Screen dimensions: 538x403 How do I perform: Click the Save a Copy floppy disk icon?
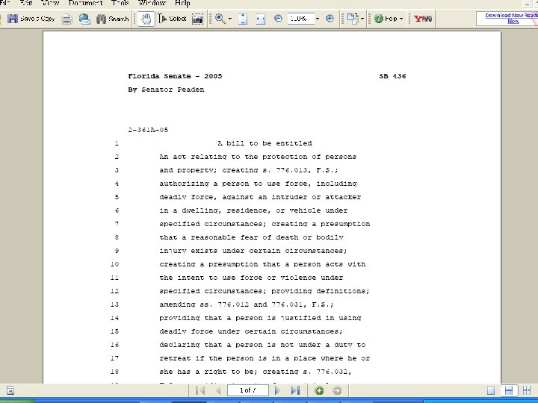point(13,19)
